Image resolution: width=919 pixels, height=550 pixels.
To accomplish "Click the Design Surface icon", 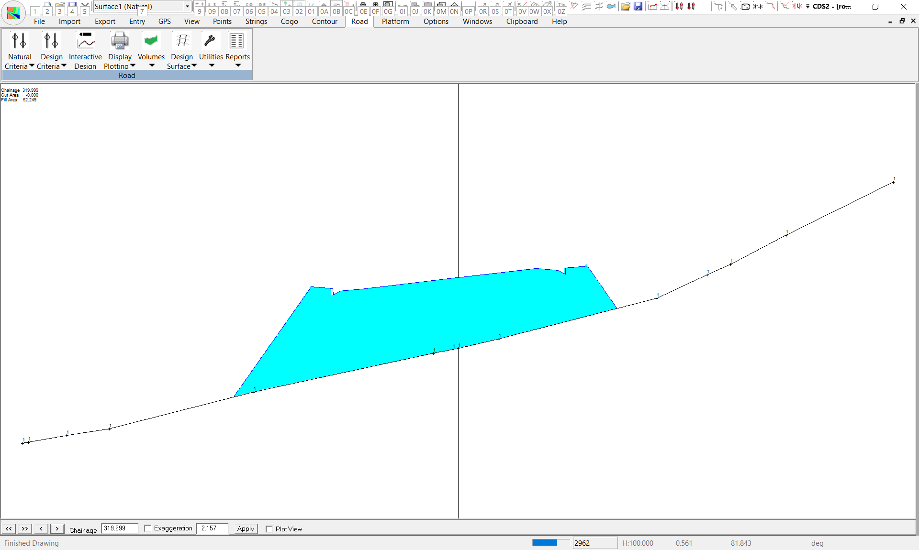I will click(x=182, y=42).
